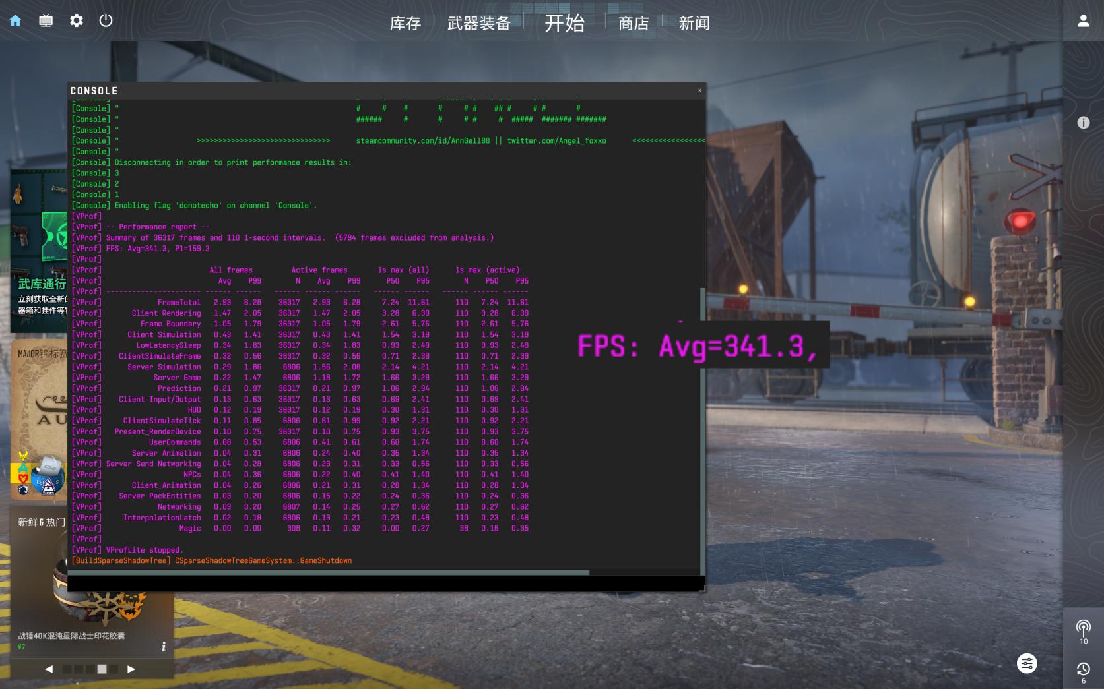Open the broadcast icon showing 10
The width and height of the screenshot is (1104, 689).
click(x=1083, y=631)
